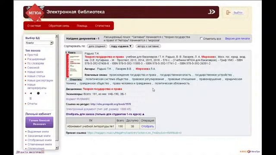The height and width of the screenshot is (155, 276).
Task: Open Отобранные книги in personal cabinet
Action: (40, 140)
